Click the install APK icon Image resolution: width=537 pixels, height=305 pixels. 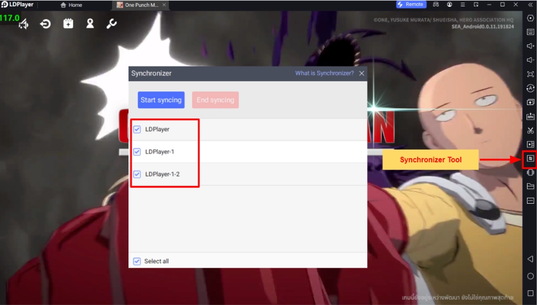click(530, 116)
